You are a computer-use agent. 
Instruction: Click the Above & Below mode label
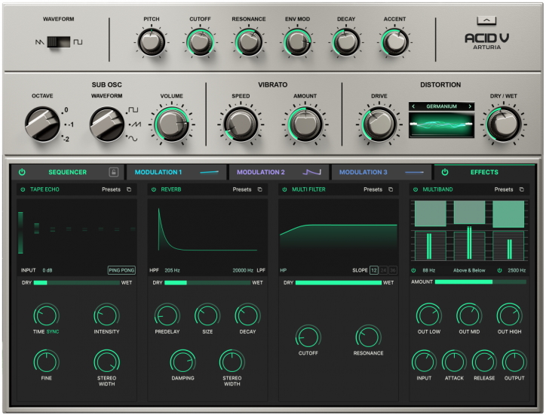tap(469, 270)
